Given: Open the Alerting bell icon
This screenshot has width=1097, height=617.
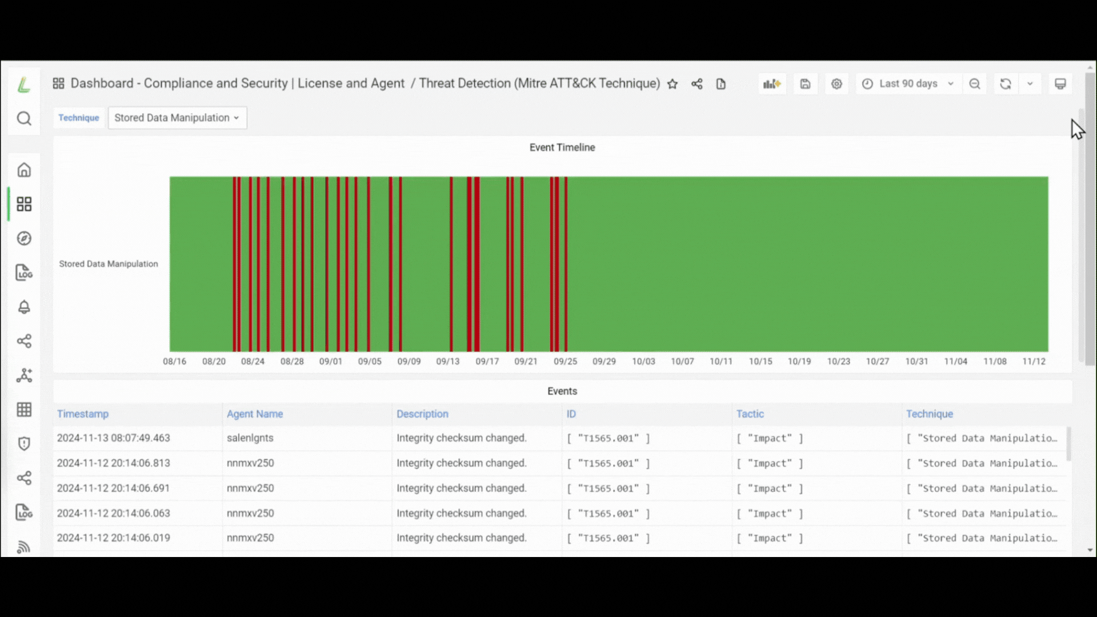Looking at the screenshot, I should point(24,307).
